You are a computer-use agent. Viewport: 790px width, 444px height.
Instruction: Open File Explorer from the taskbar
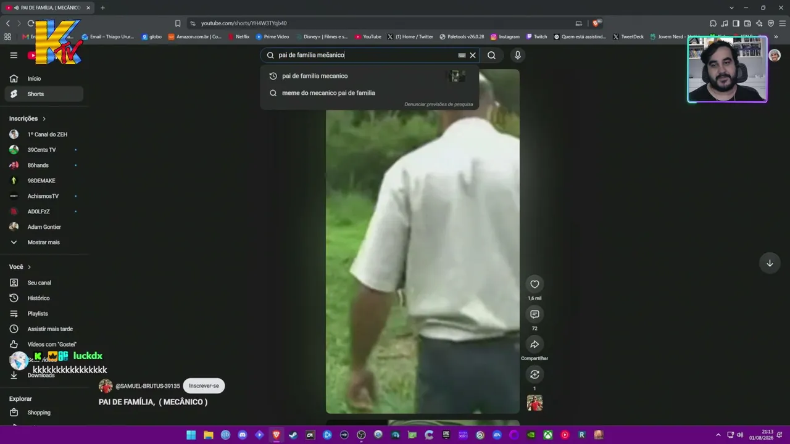(209, 435)
